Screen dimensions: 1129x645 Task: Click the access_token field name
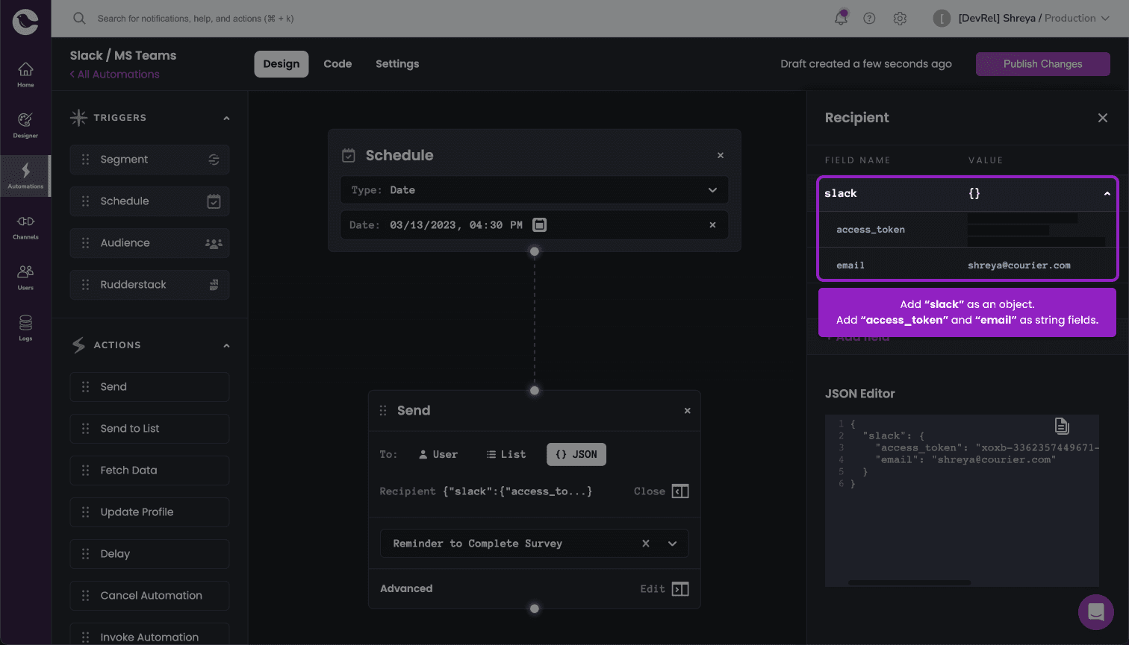coord(871,230)
